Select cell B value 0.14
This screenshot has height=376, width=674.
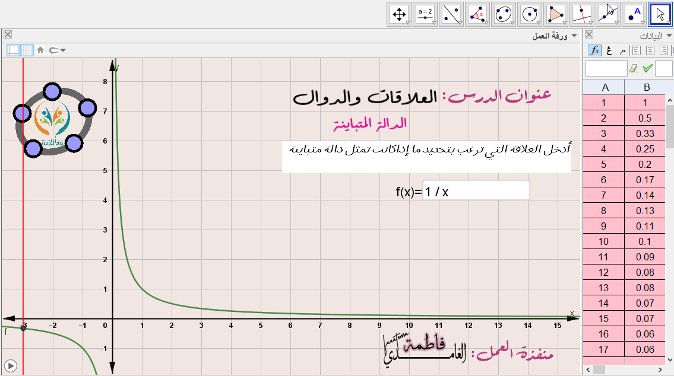645,196
